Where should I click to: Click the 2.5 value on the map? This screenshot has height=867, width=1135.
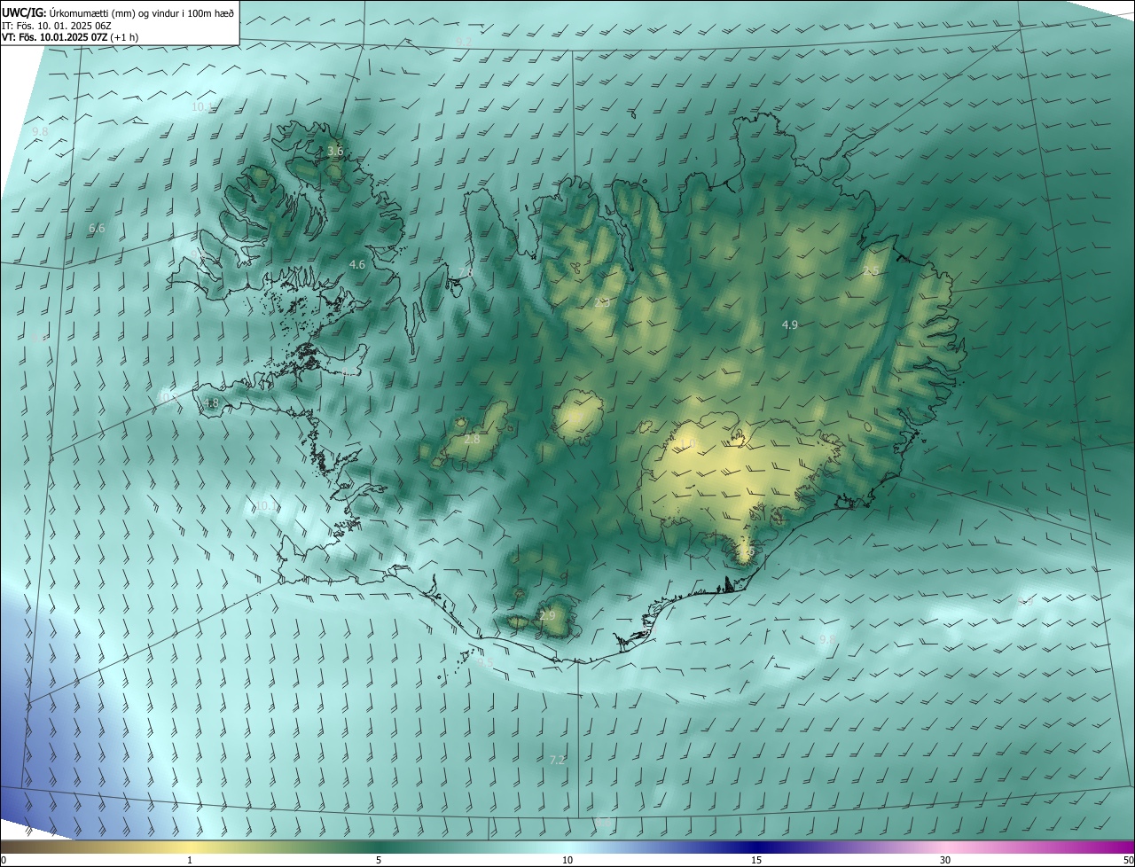coord(871,271)
